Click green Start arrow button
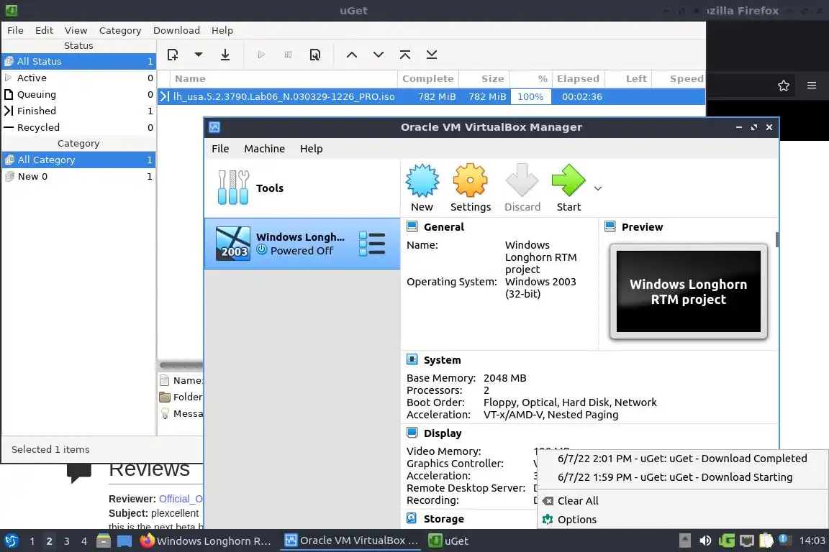 (x=568, y=188)
